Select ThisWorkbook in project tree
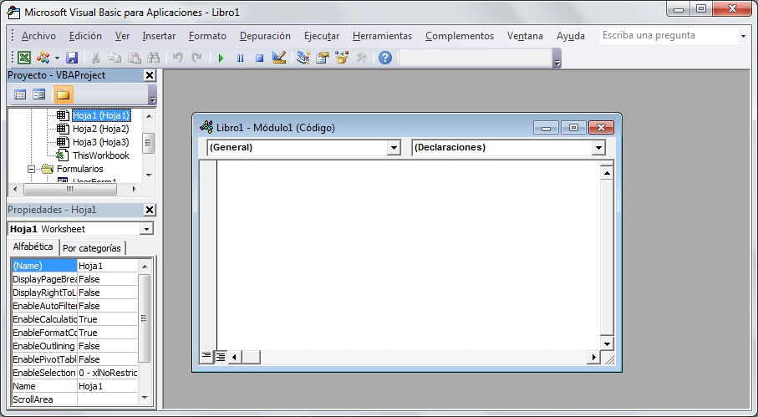 [x=100, y=155]
